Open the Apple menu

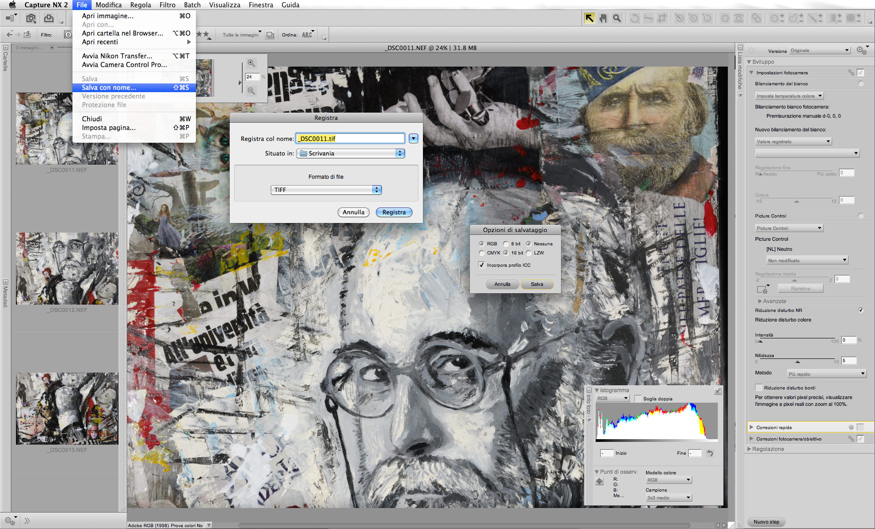[12, 5]
